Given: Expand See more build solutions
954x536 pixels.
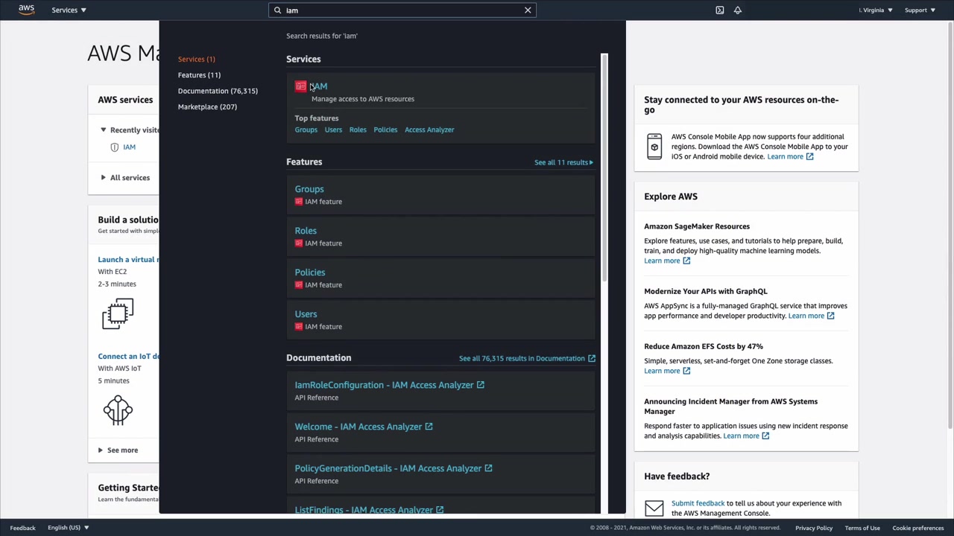Looking at the screenshot, I should tap(118, 450).
